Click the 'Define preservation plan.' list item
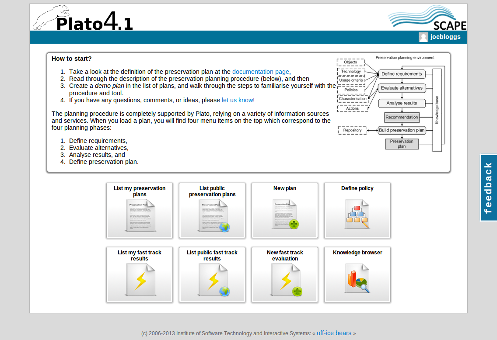The image size is (497, 340). point(104,162)
